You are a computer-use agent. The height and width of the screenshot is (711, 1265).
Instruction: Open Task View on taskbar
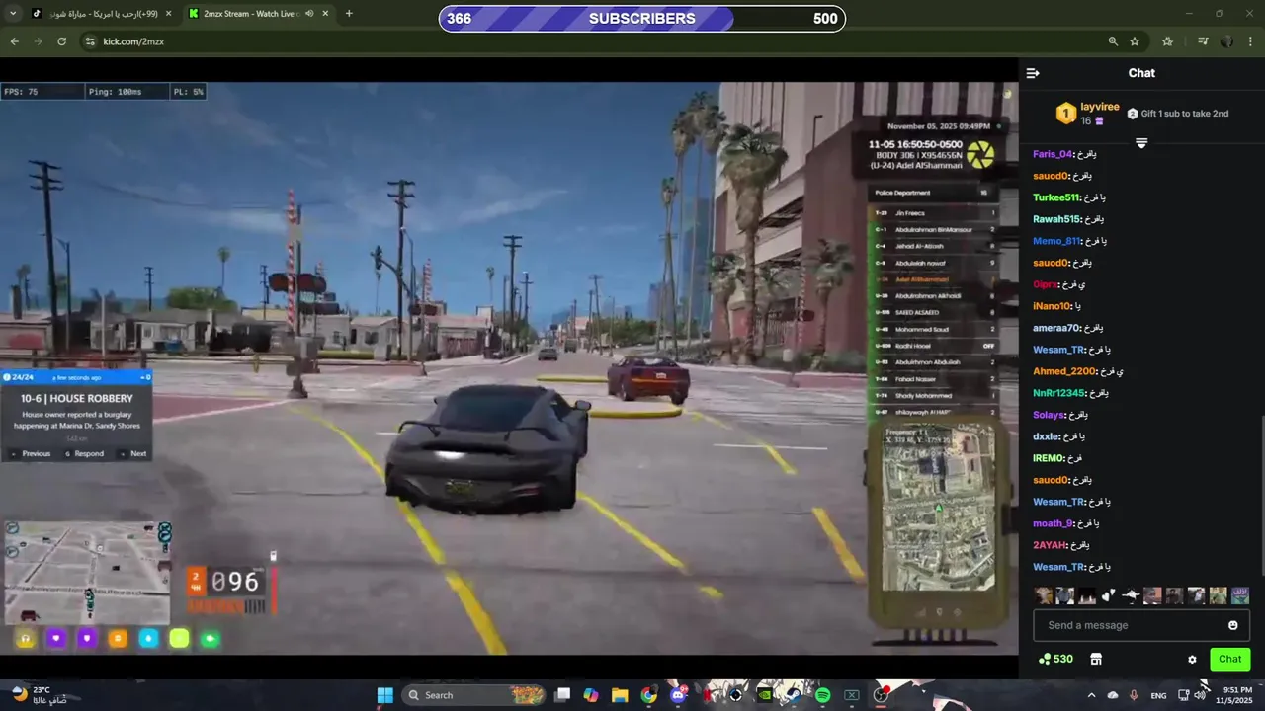tap(562, 695)
